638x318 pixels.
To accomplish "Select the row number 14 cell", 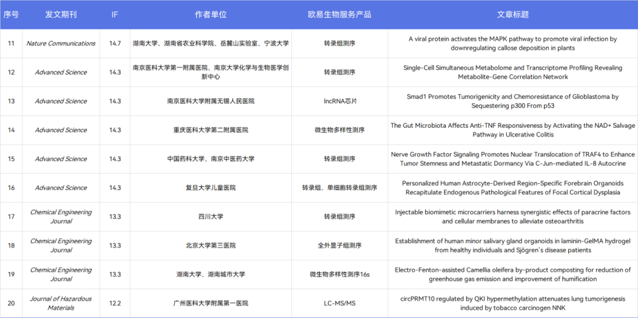I will pyautogui.click(x=11, y=130).
